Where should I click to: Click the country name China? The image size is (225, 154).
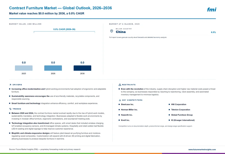tap(121, 32)
